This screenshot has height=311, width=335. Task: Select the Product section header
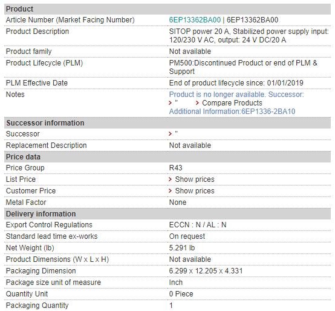pyautogui.click(x=167, y=9)
